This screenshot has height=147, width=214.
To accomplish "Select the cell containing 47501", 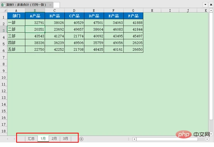I will point(94,22).
